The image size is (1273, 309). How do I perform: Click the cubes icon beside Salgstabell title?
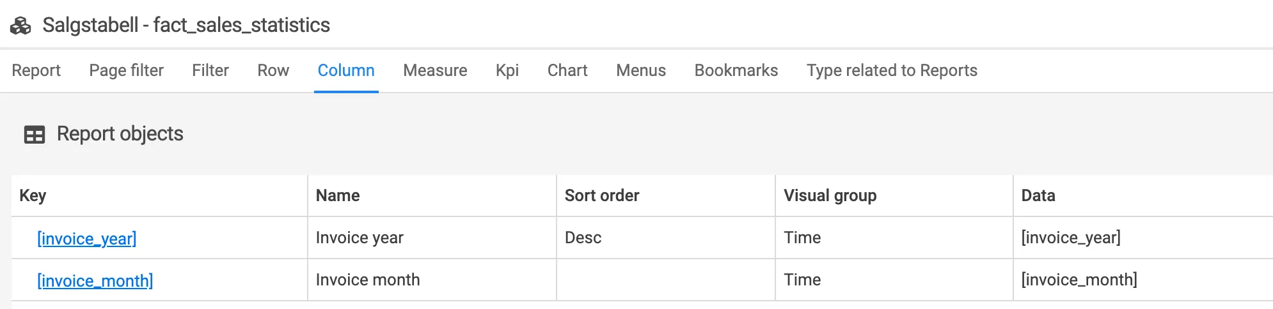pyautogui.click(x=20, y=26)
